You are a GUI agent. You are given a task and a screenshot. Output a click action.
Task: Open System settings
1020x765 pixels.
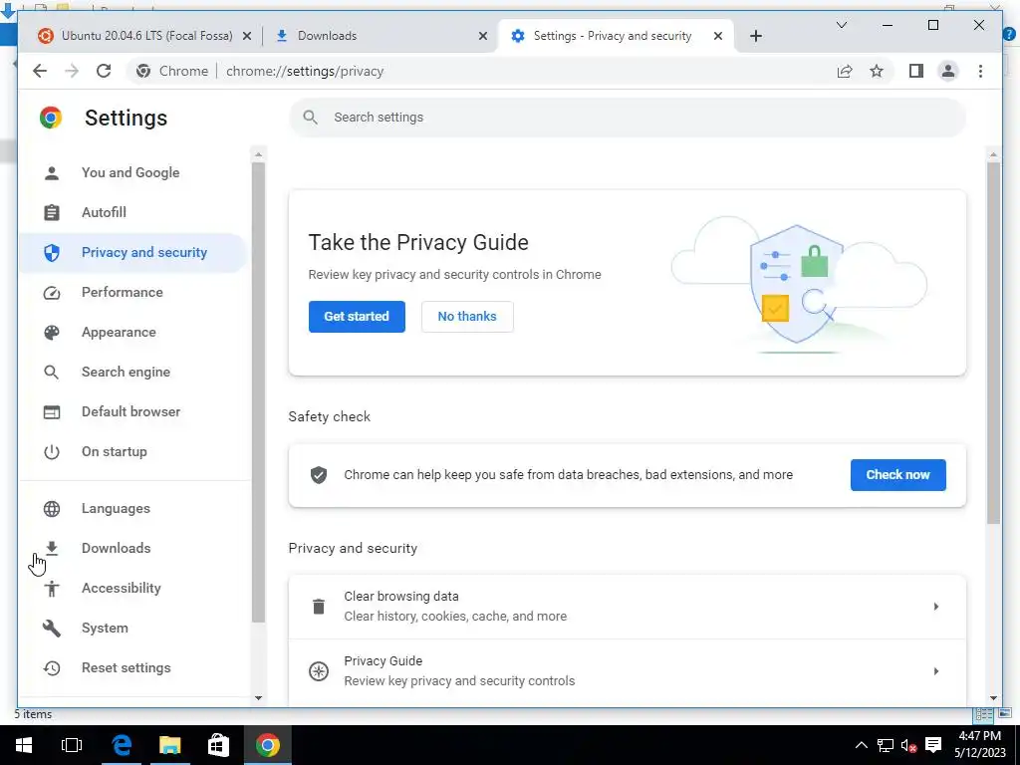click(133, 628)
